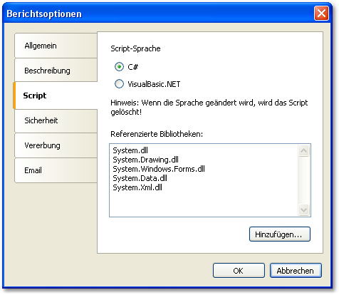Pick System.Data.dll from the list
The width and height of the screenshot is (339, 295).
pos(140,178)
